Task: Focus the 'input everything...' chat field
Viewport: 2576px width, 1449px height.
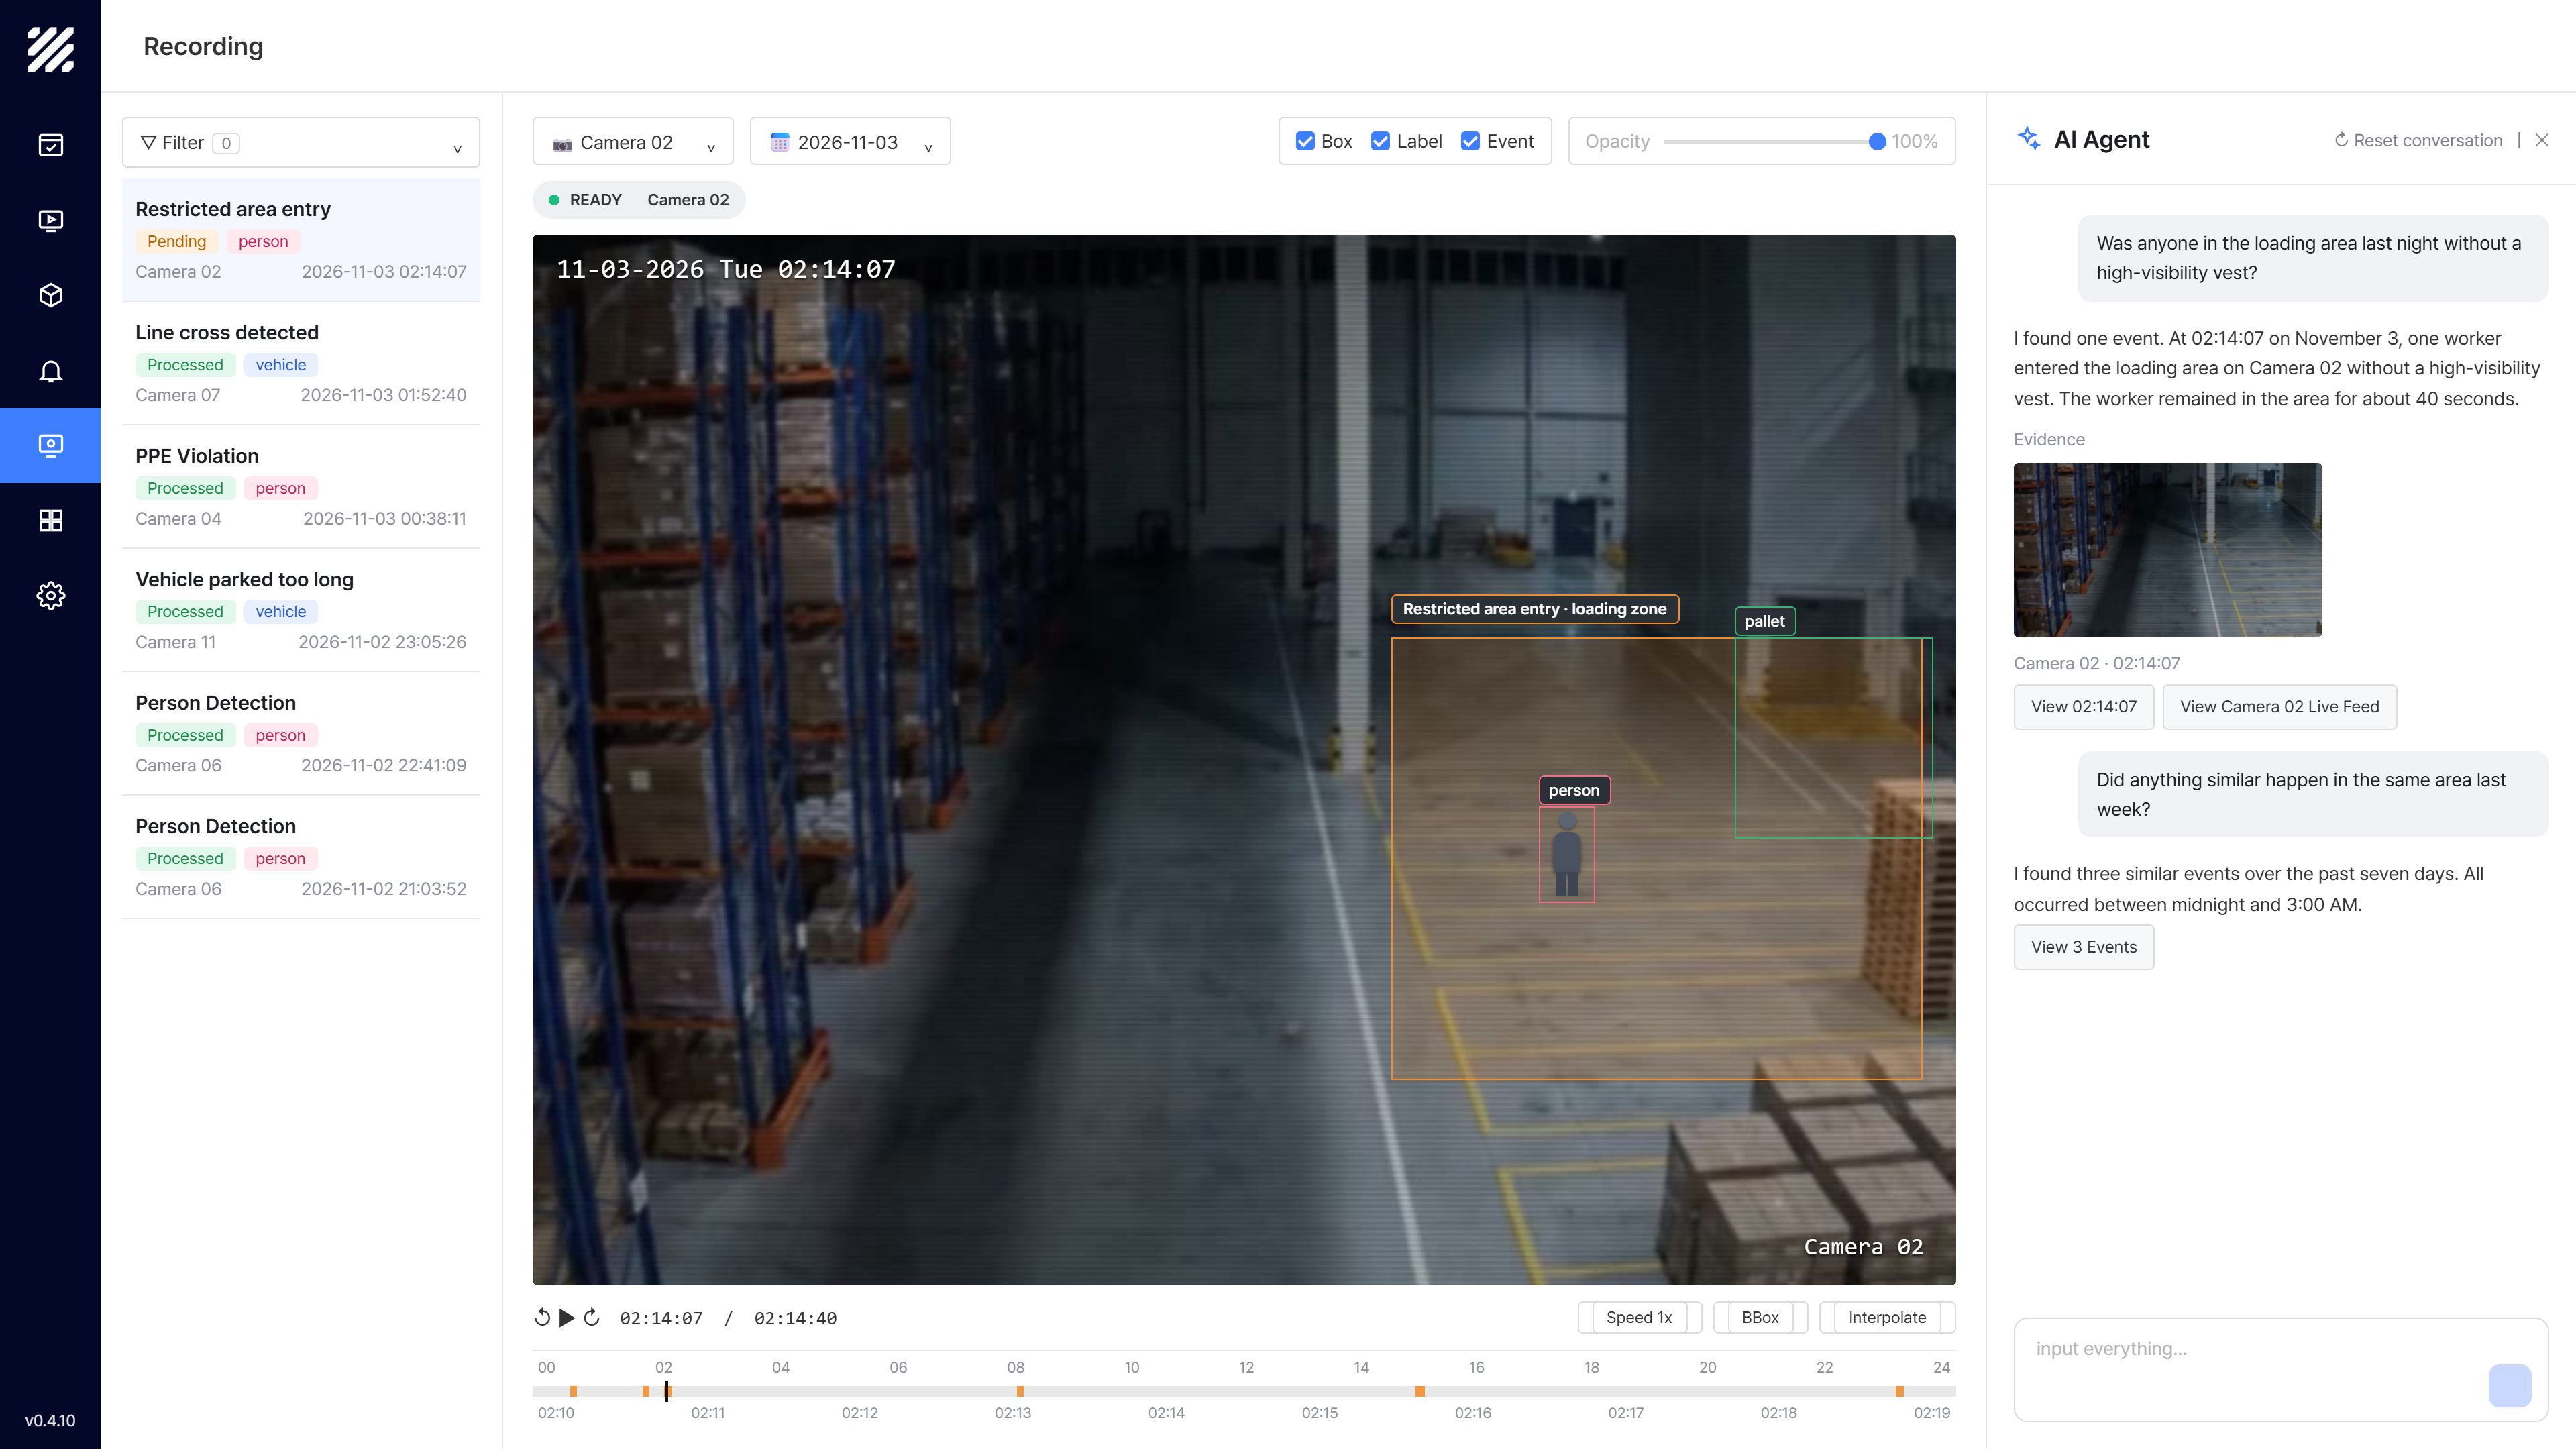Action: point(2280,1369)
